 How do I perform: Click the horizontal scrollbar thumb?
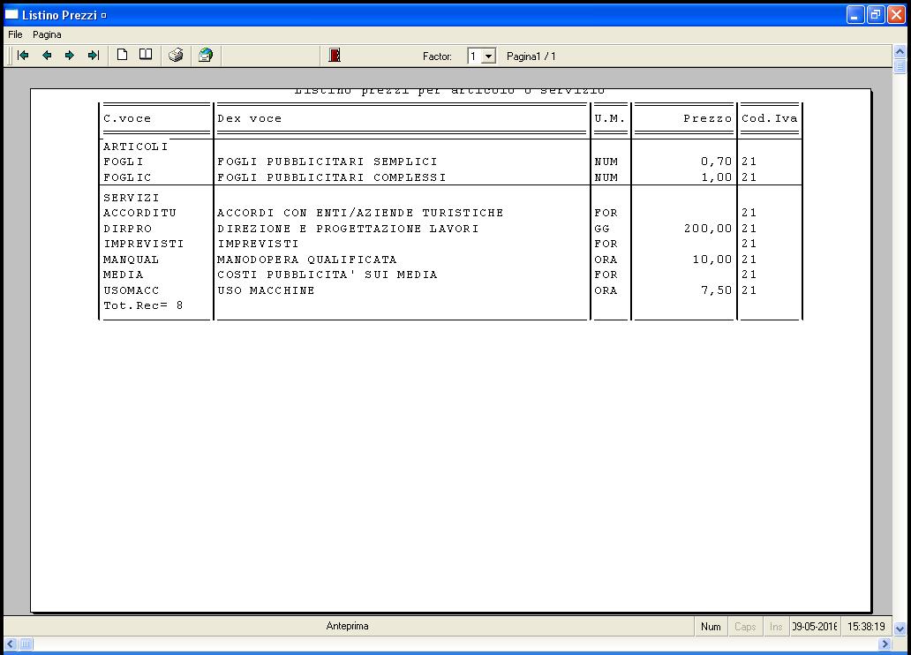point(26,644)
